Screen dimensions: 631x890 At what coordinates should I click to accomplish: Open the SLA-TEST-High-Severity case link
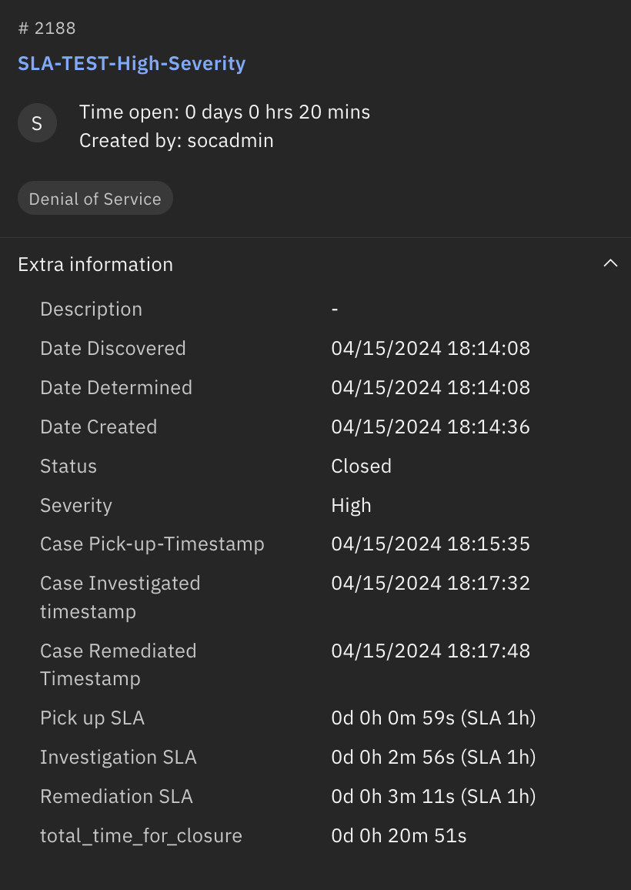132,63
